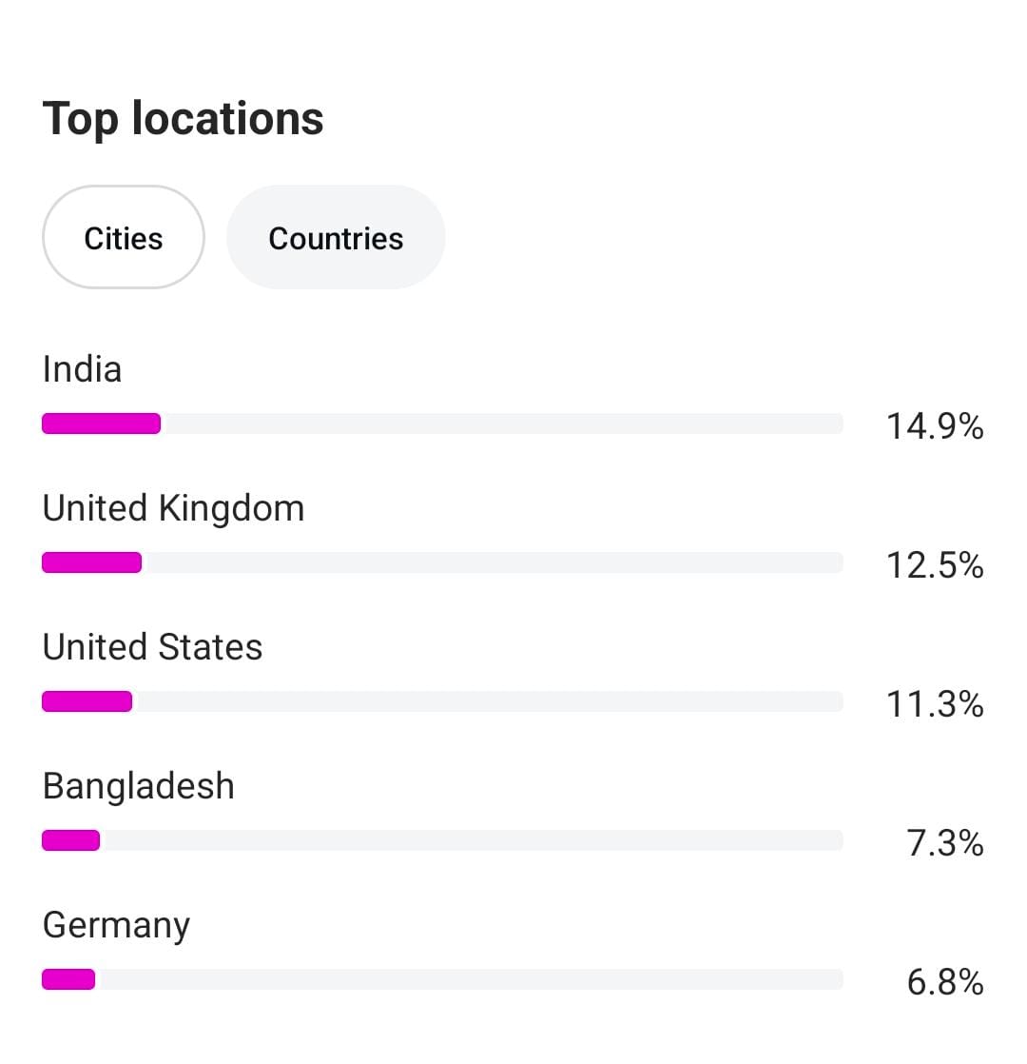The width and height of the screenshot is (1027, 1064).
Task: Click the gray track of India's bar
Action: (504, 424)
